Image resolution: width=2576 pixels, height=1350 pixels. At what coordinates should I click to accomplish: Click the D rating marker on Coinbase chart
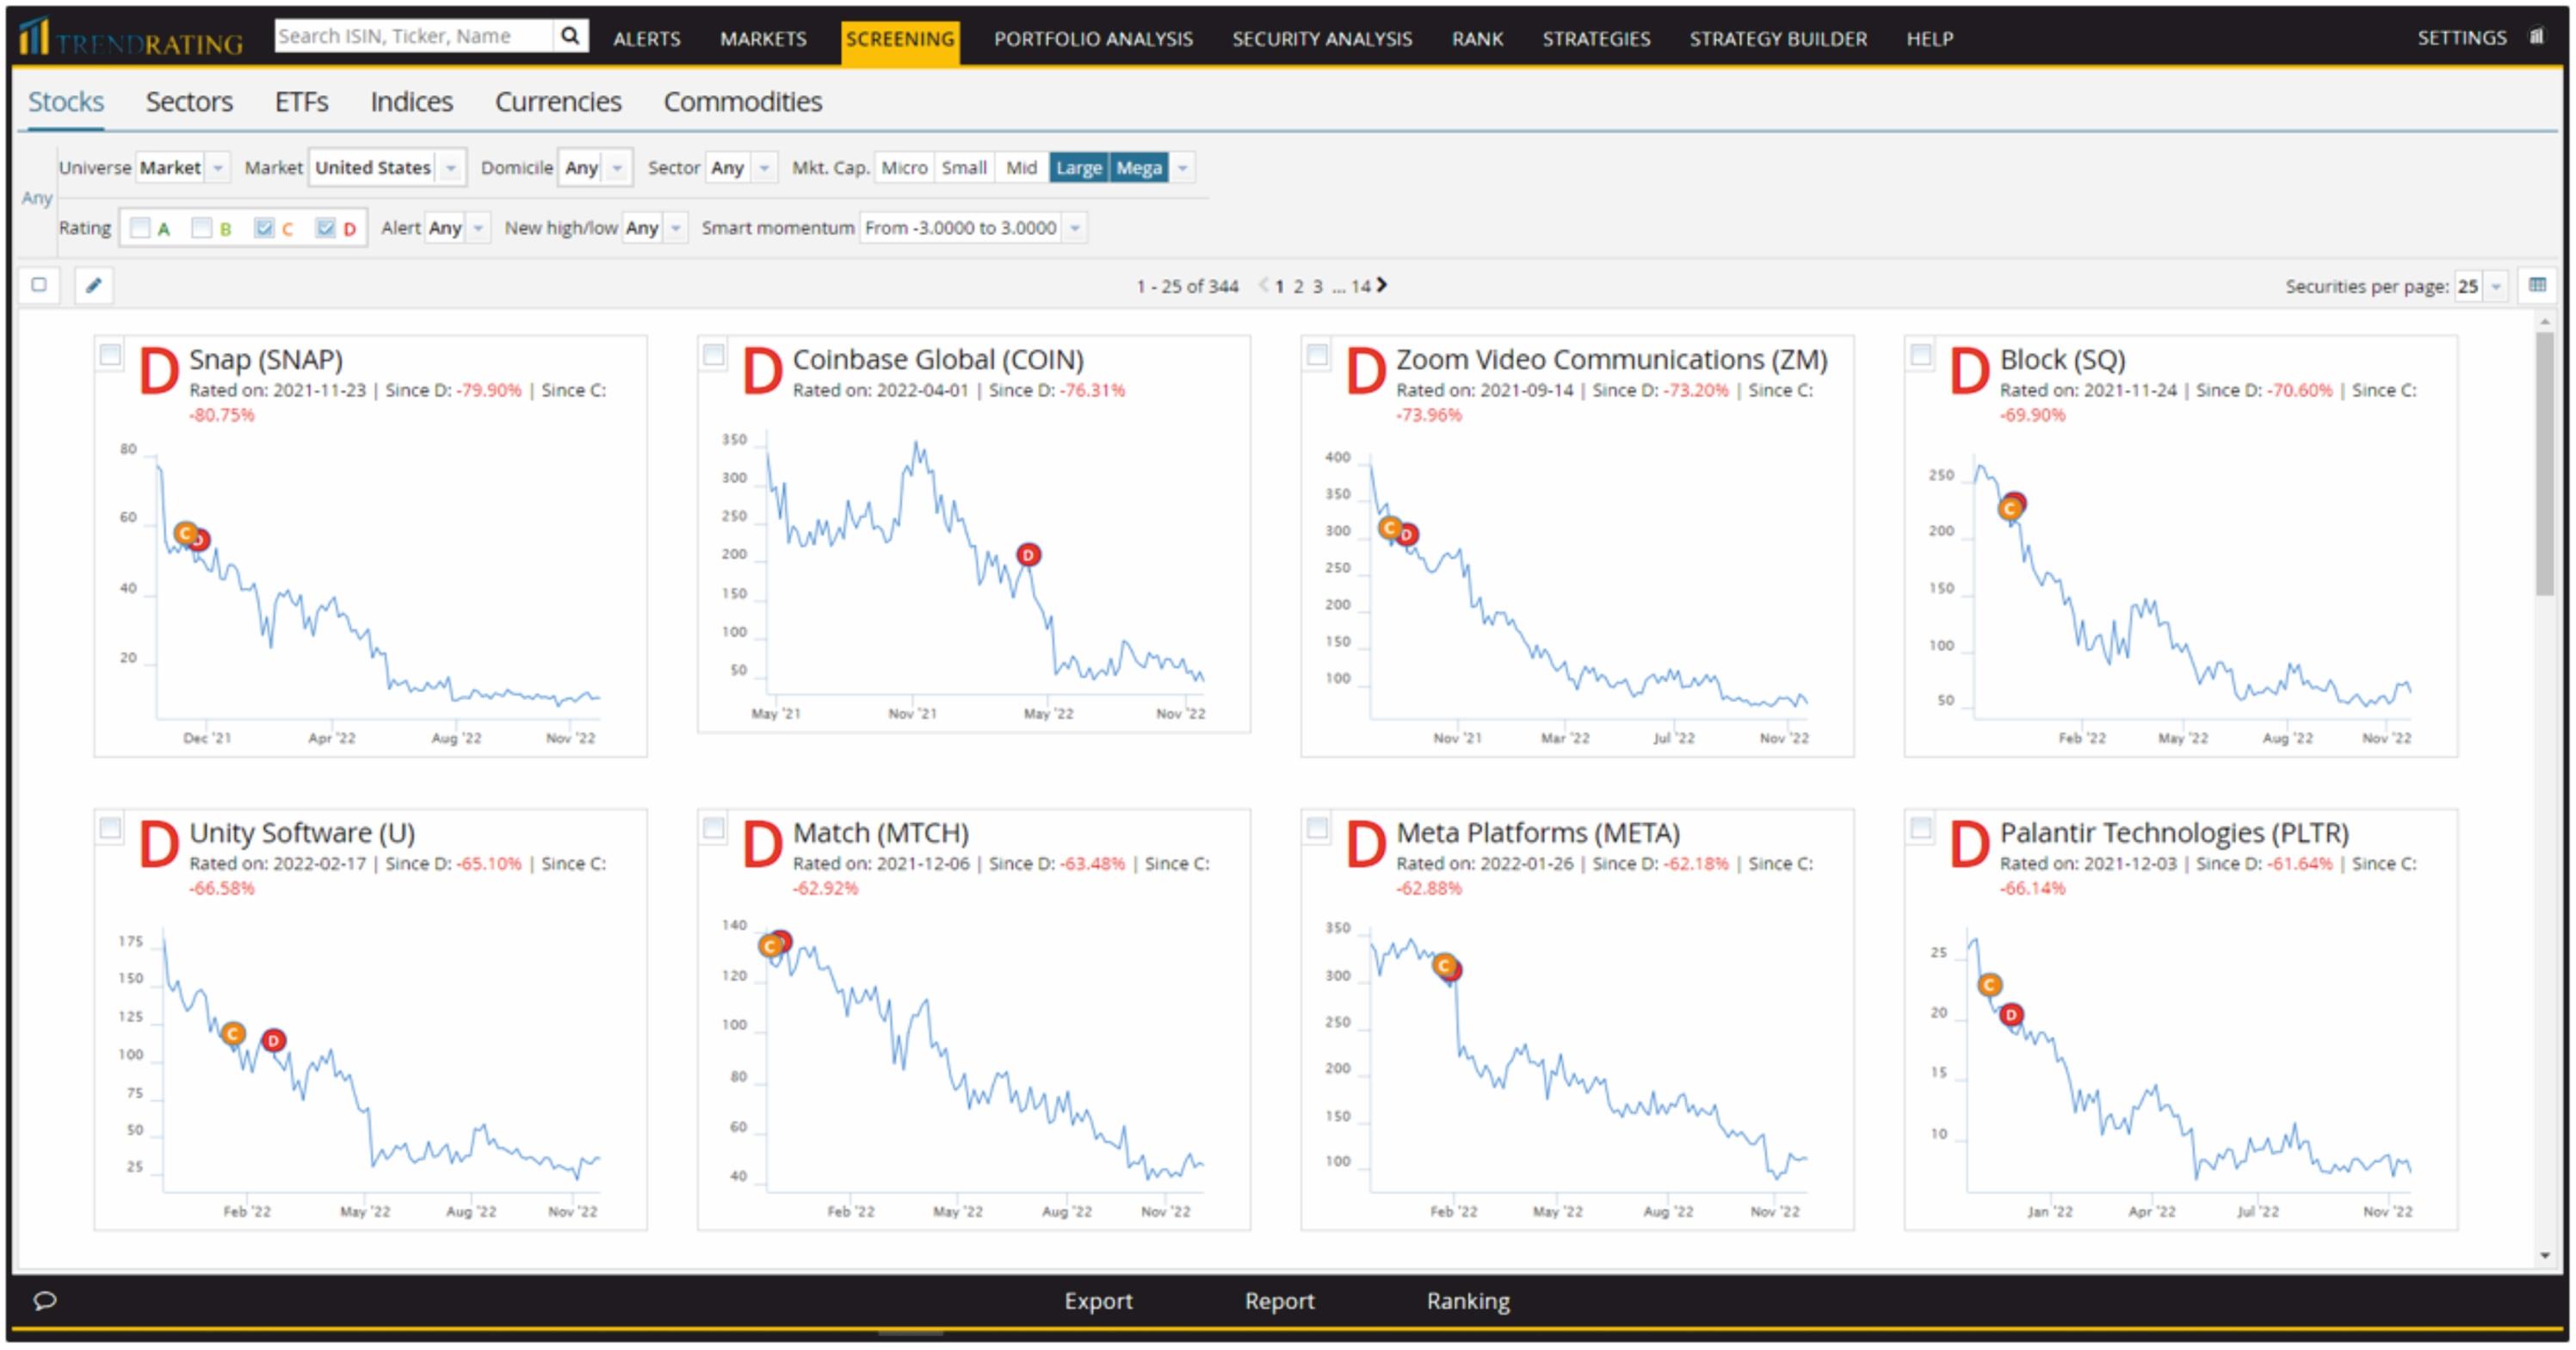(1028, 554)
